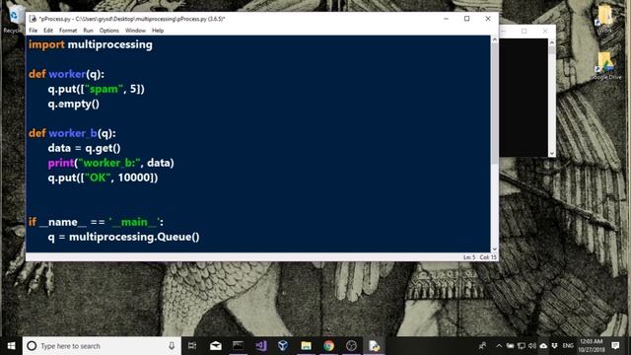The width and height of the screenshot is (631, 355).
Task: Click the 'Ln: 5' status bar entry
Action: 469,257
